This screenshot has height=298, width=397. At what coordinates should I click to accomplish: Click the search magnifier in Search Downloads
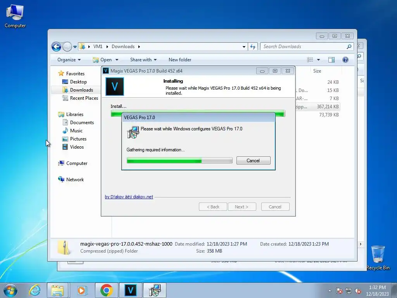pyautogui.click(x=349, y=47)
